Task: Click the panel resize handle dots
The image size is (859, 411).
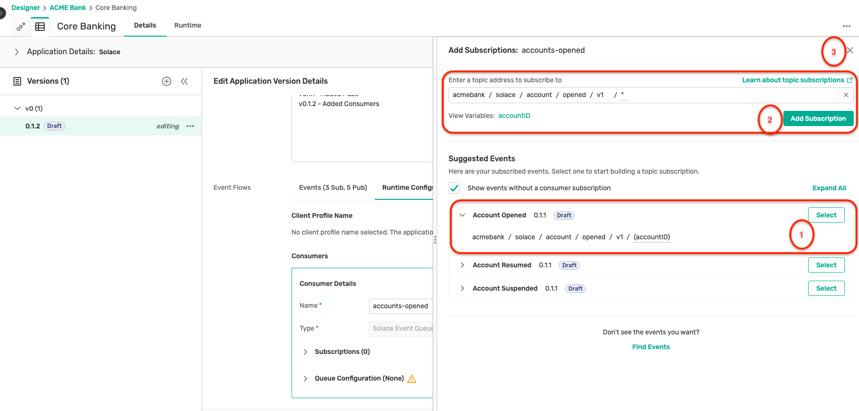Action: point(435,240)
